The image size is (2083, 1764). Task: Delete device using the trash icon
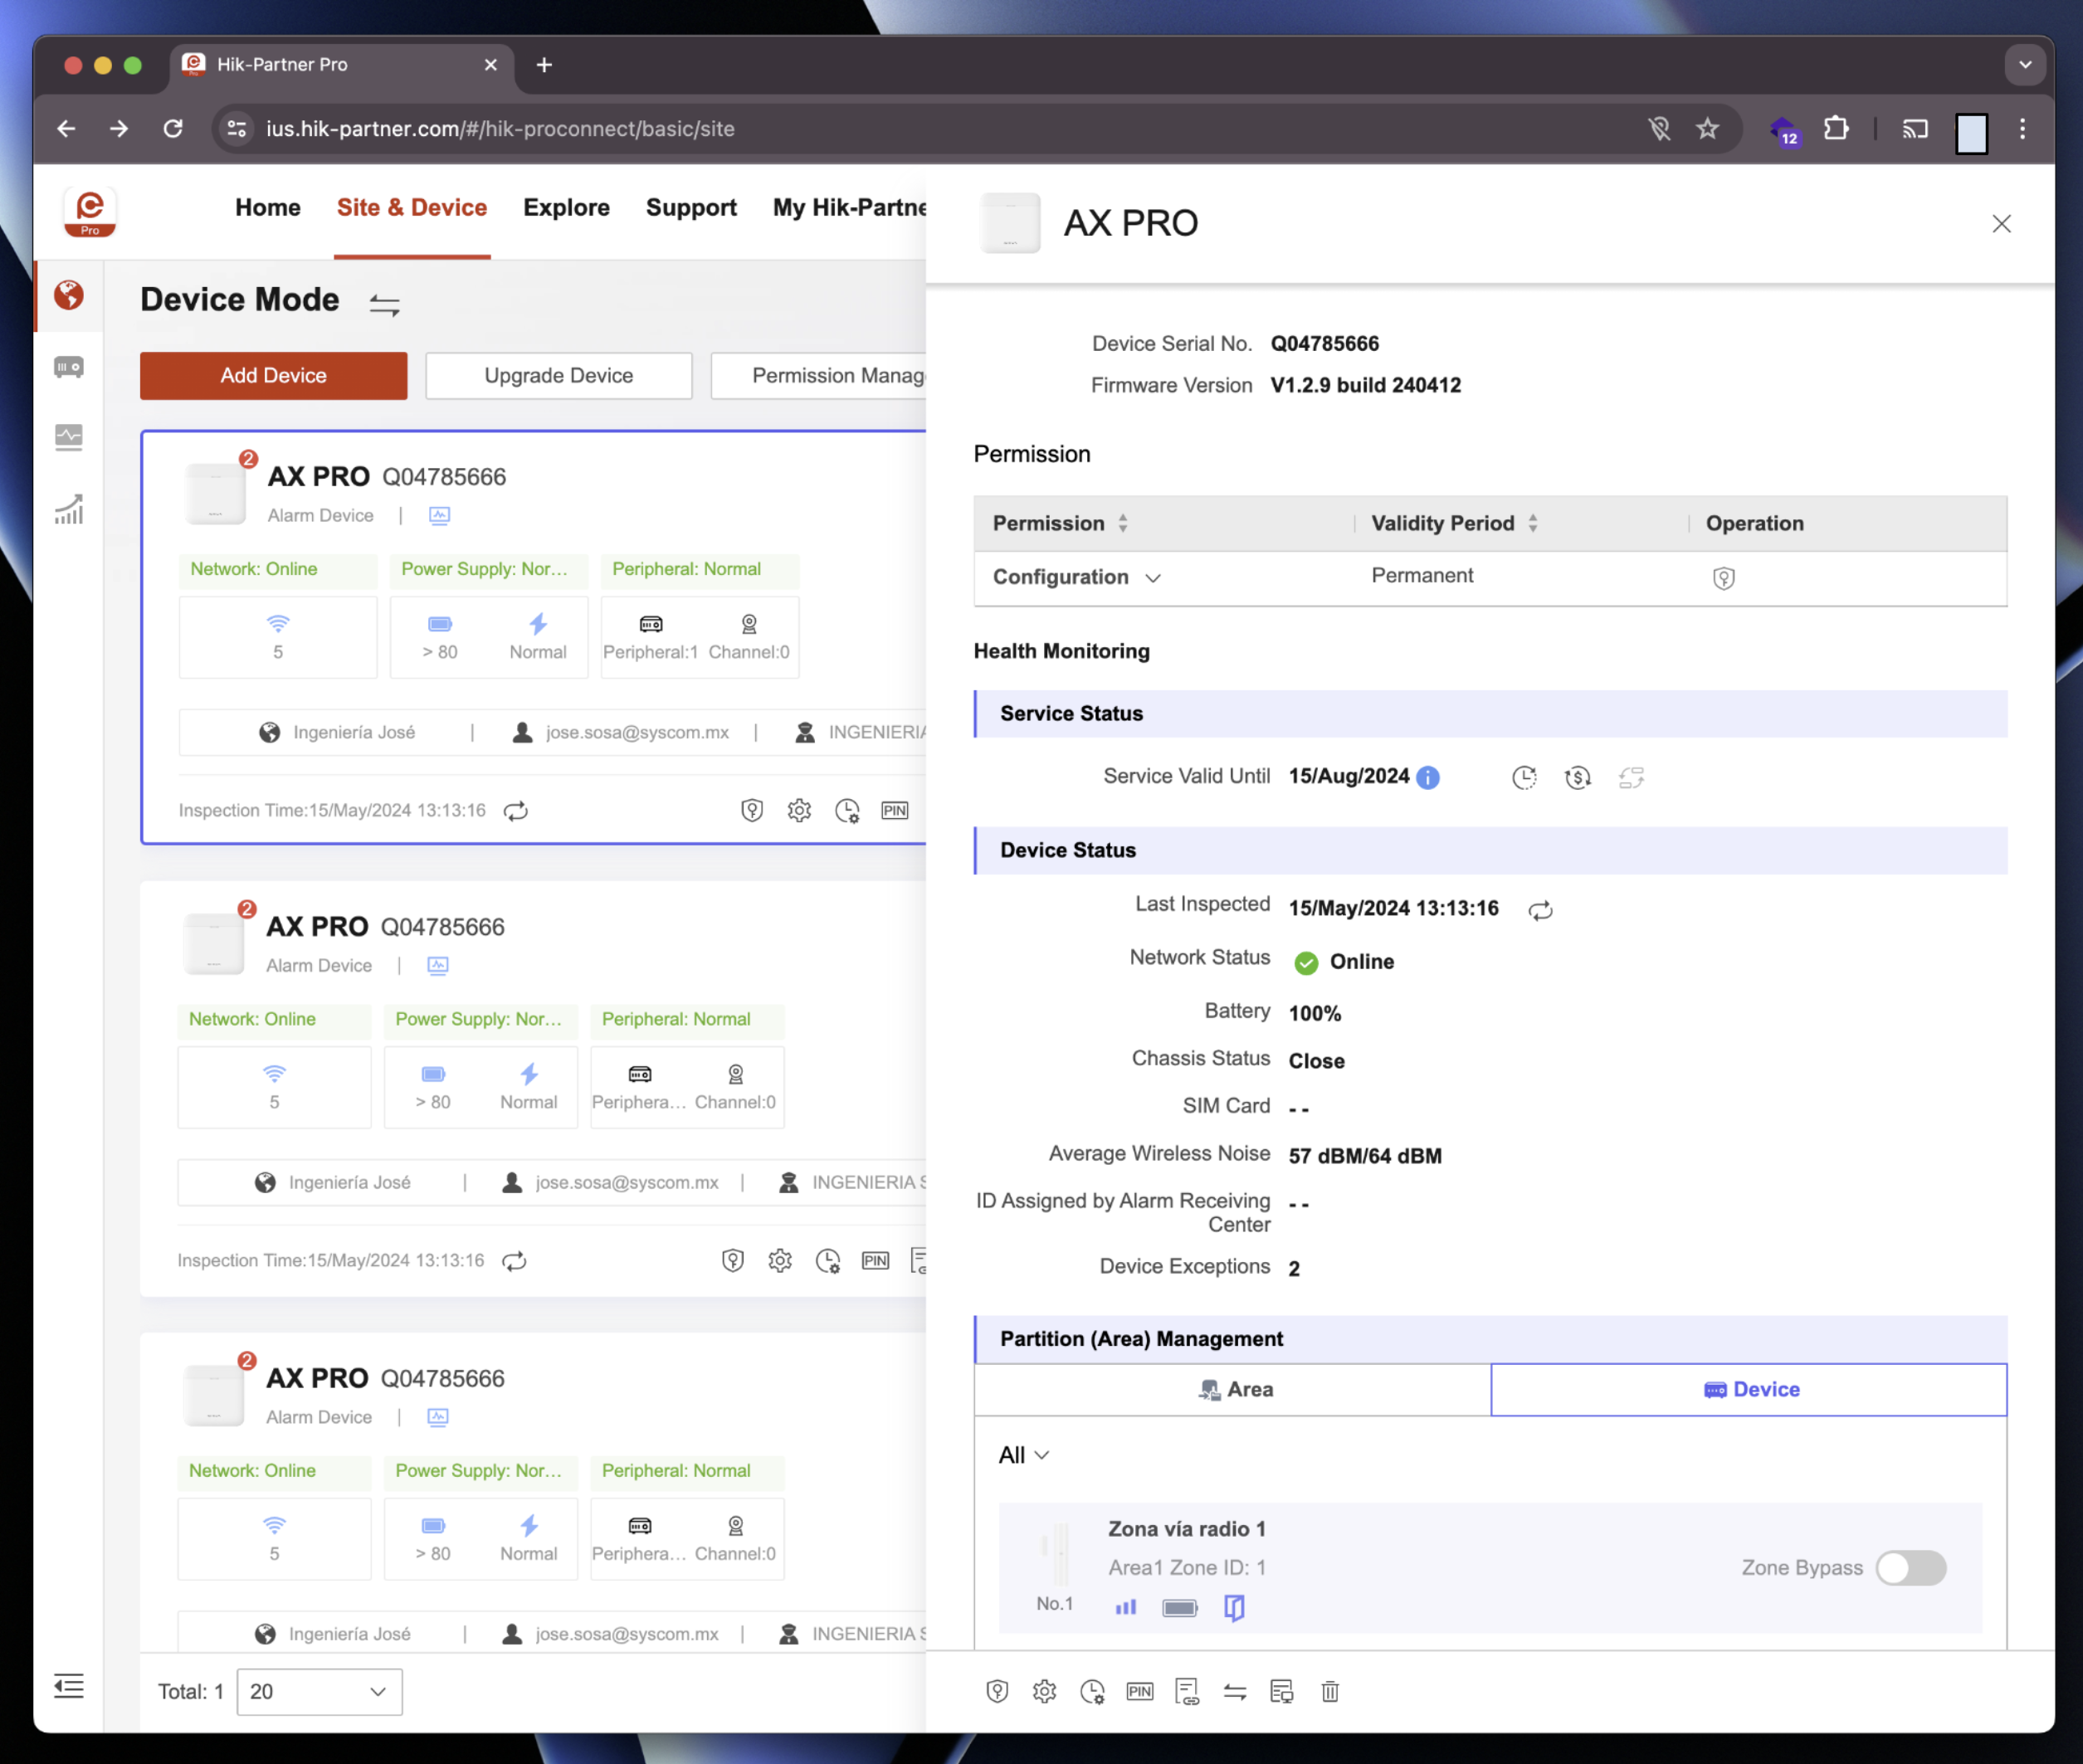(x=1330, y=1691)
